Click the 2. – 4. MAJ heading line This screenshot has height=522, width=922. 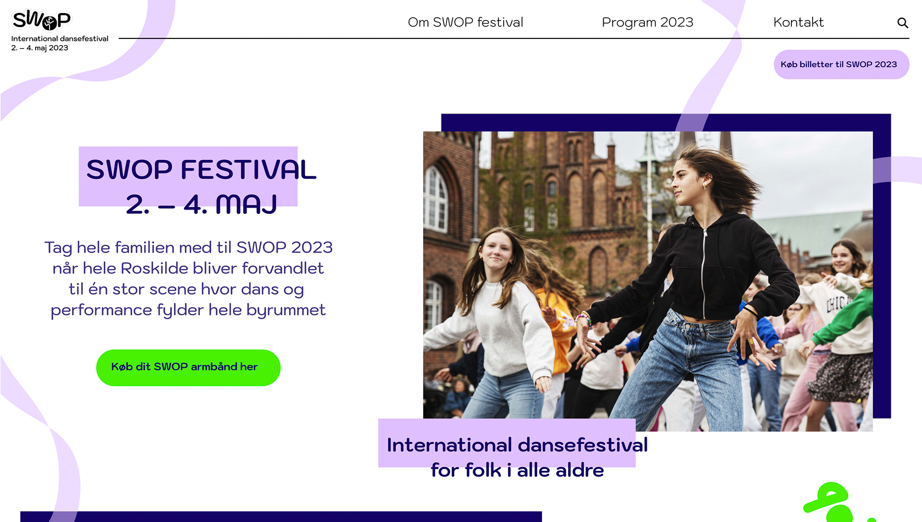[x=201, y=205]
